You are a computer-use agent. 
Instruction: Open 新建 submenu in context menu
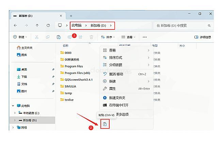pos(126,81)
